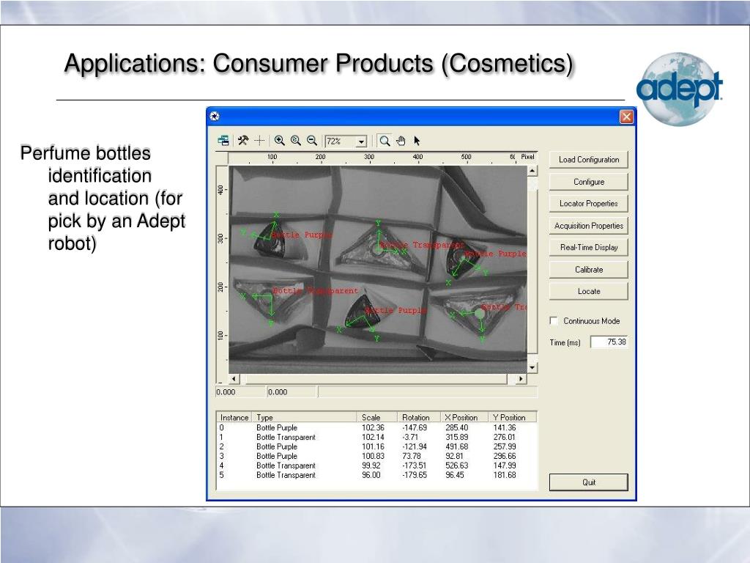The width and height of the screenshot is (750, 563).
Task: Click rotation value -173.51
Action: pos(415,466)
